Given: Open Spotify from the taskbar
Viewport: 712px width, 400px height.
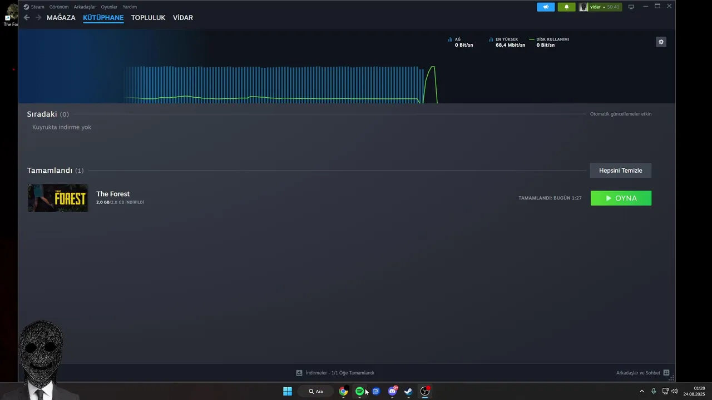Looking at the screenshot, I should [359, 391].
